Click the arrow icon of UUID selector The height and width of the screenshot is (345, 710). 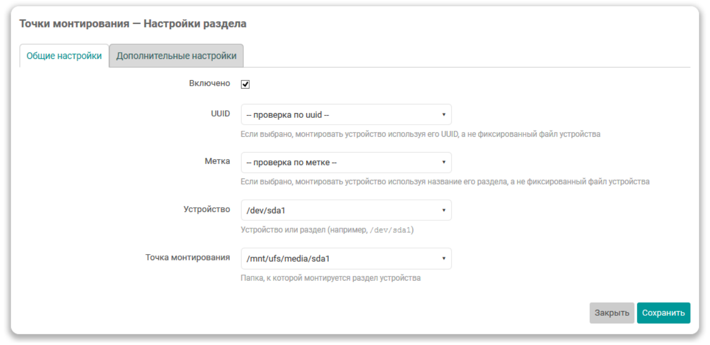tap(444, 115)
